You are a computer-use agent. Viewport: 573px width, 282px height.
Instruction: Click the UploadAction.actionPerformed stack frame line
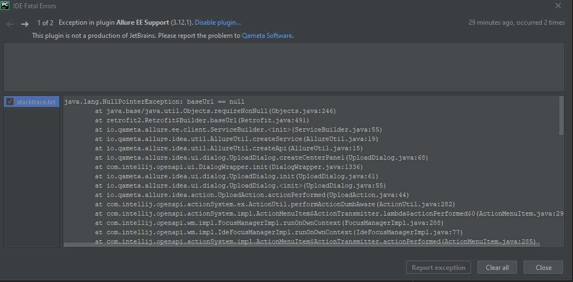[252, 195]
